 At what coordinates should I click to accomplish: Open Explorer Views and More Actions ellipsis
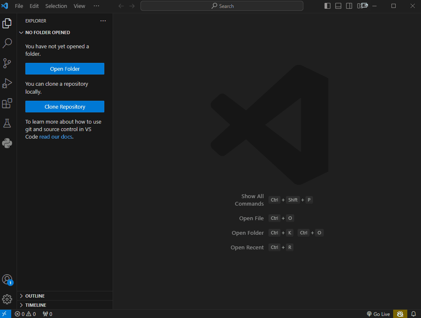(x=103, y=21)
